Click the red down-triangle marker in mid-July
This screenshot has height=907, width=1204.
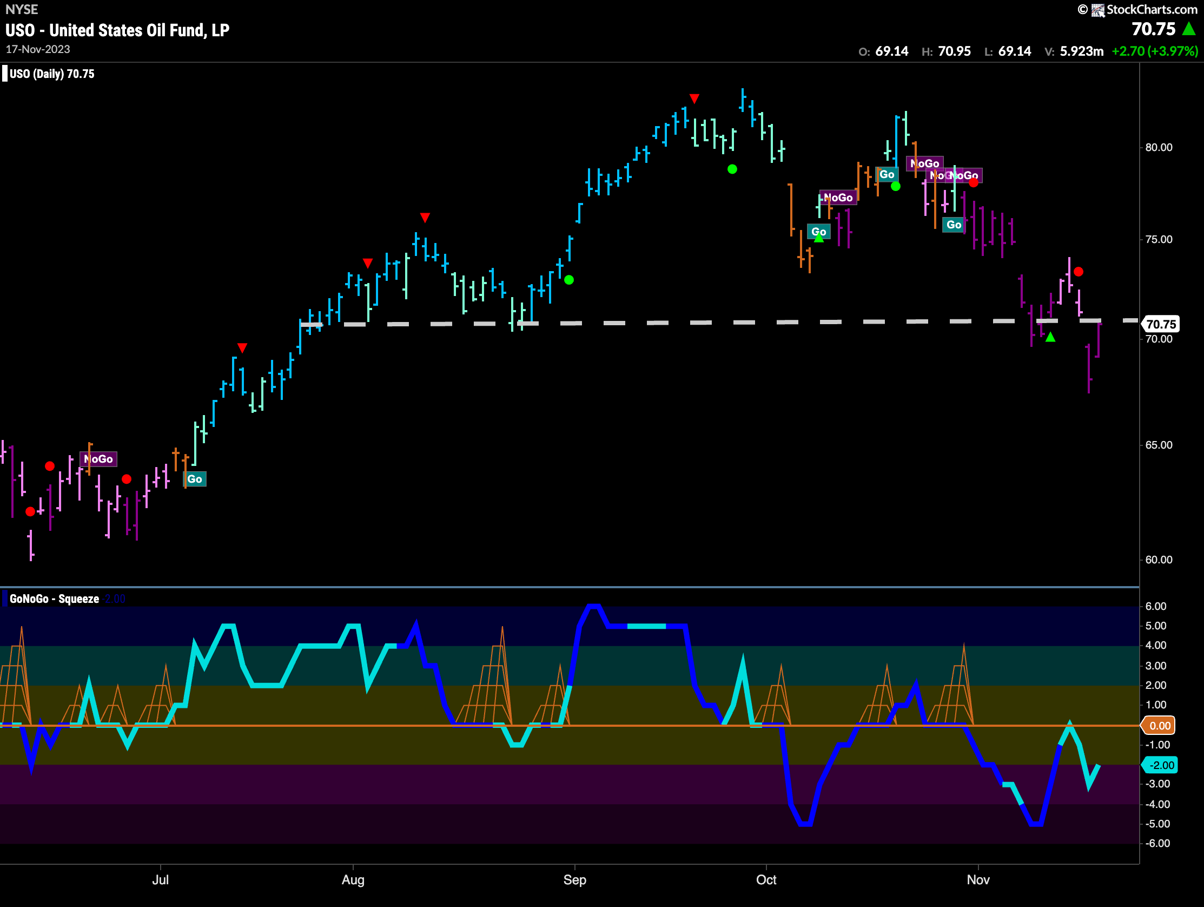click(x=242, y=347)
